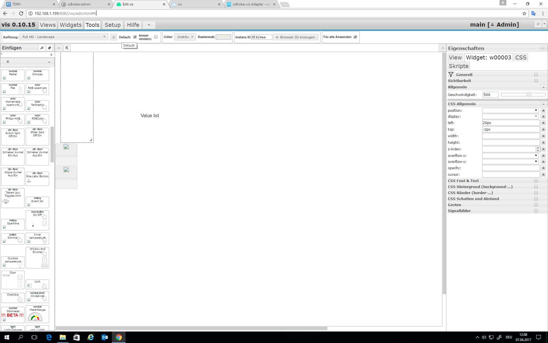Image resolution: width=548 pixels, height=343 pixels.
Task: Click the star icon beside left field
Action: [543, 123]
